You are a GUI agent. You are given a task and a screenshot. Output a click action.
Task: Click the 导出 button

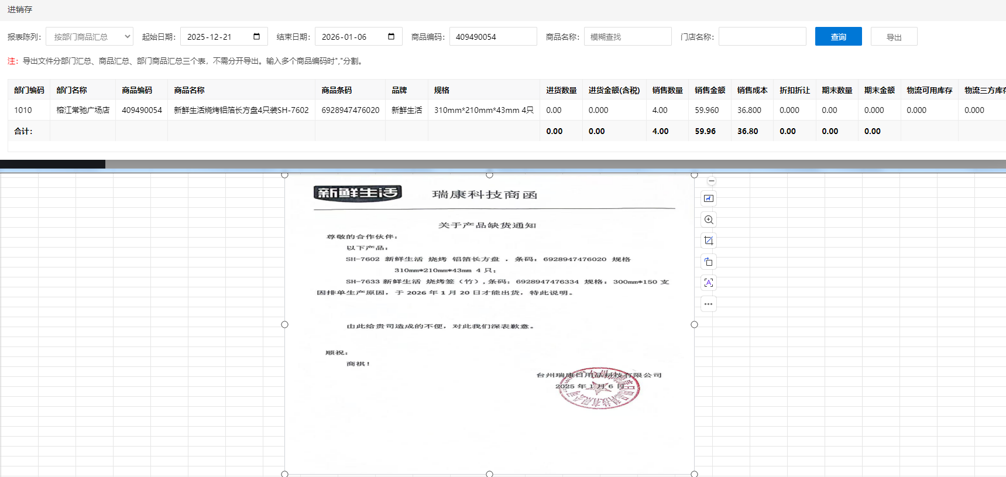[x=894, y=37]
